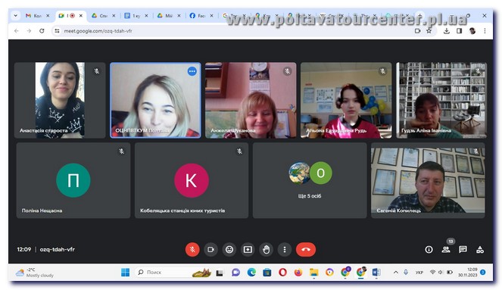Open participants list panel

click(446, 250)
